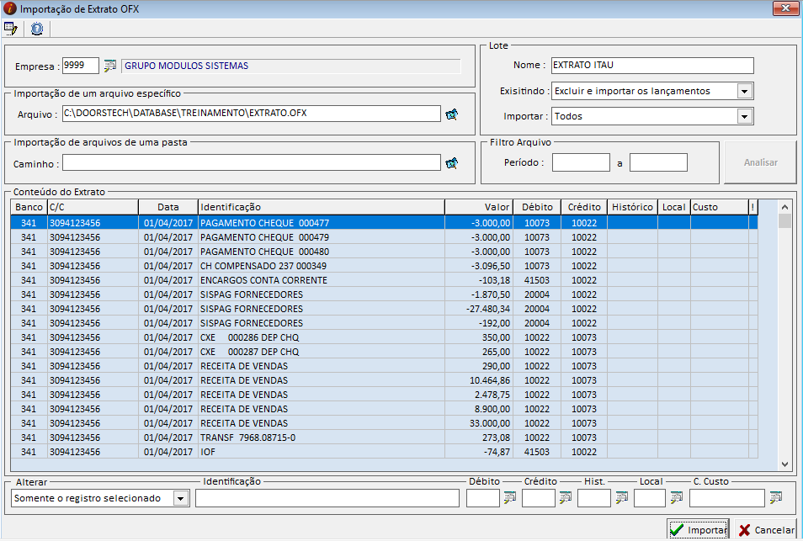Expand the Exisitindo dropdown
This screenshot has width=803, height=541.
click(745, 91)
